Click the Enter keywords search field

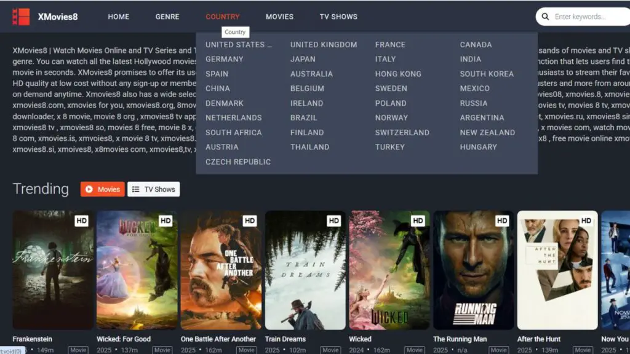[x=581, y=17]
